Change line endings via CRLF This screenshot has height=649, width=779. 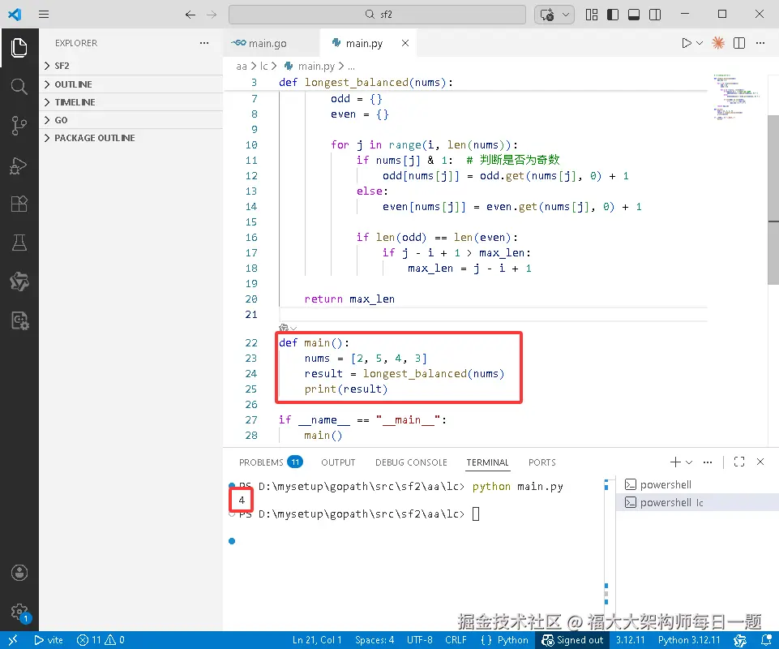(x=456, y=640)
